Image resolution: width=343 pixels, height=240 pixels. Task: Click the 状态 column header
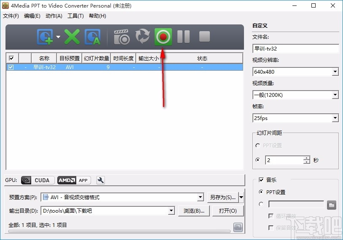coord(202,59)
